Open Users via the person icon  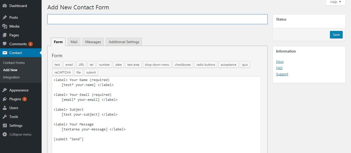click(5, 108)
